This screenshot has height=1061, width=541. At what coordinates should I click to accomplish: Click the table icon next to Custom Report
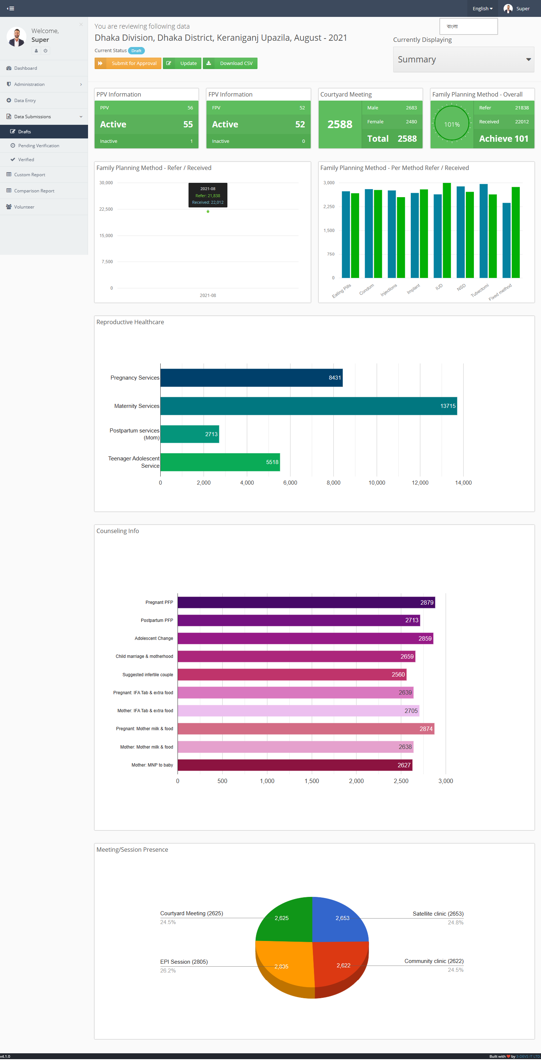9,174
